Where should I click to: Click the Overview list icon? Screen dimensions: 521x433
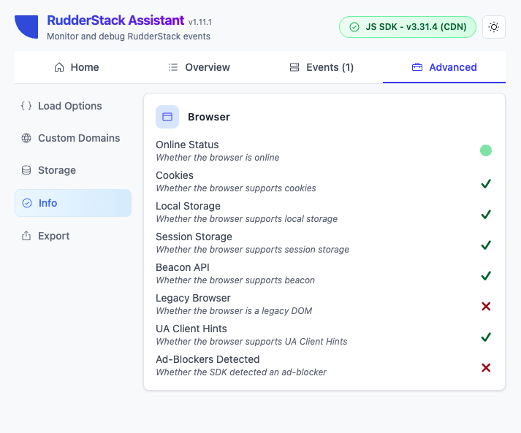(x=173, y=67)
